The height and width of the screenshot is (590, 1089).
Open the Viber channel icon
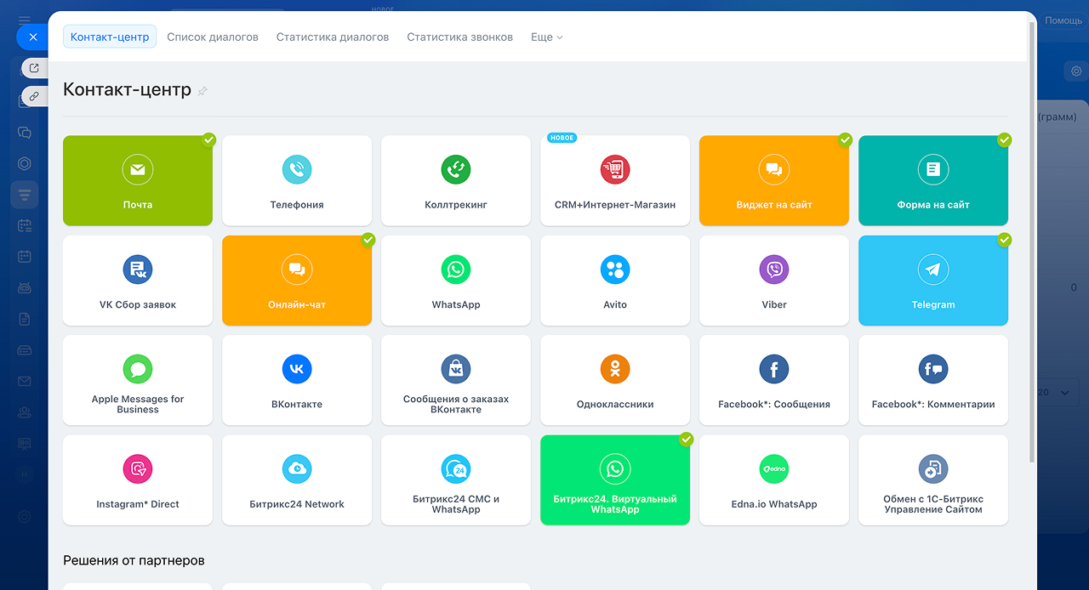click(x=774, y=269)
